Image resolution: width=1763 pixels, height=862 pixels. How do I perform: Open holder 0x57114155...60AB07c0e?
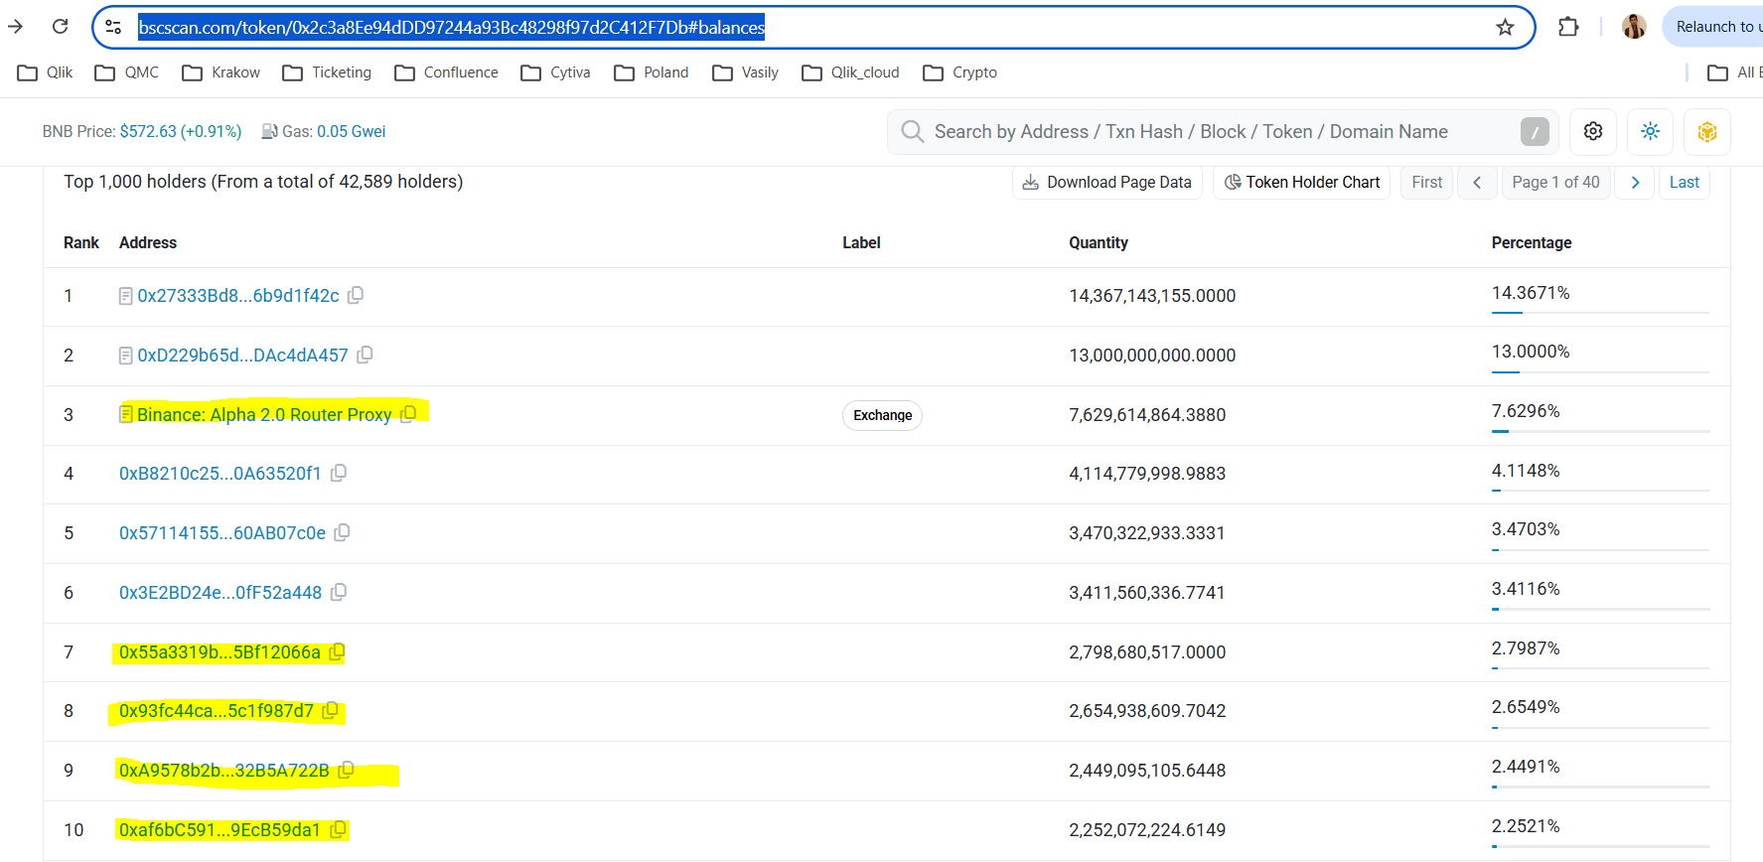pos(222,532)
